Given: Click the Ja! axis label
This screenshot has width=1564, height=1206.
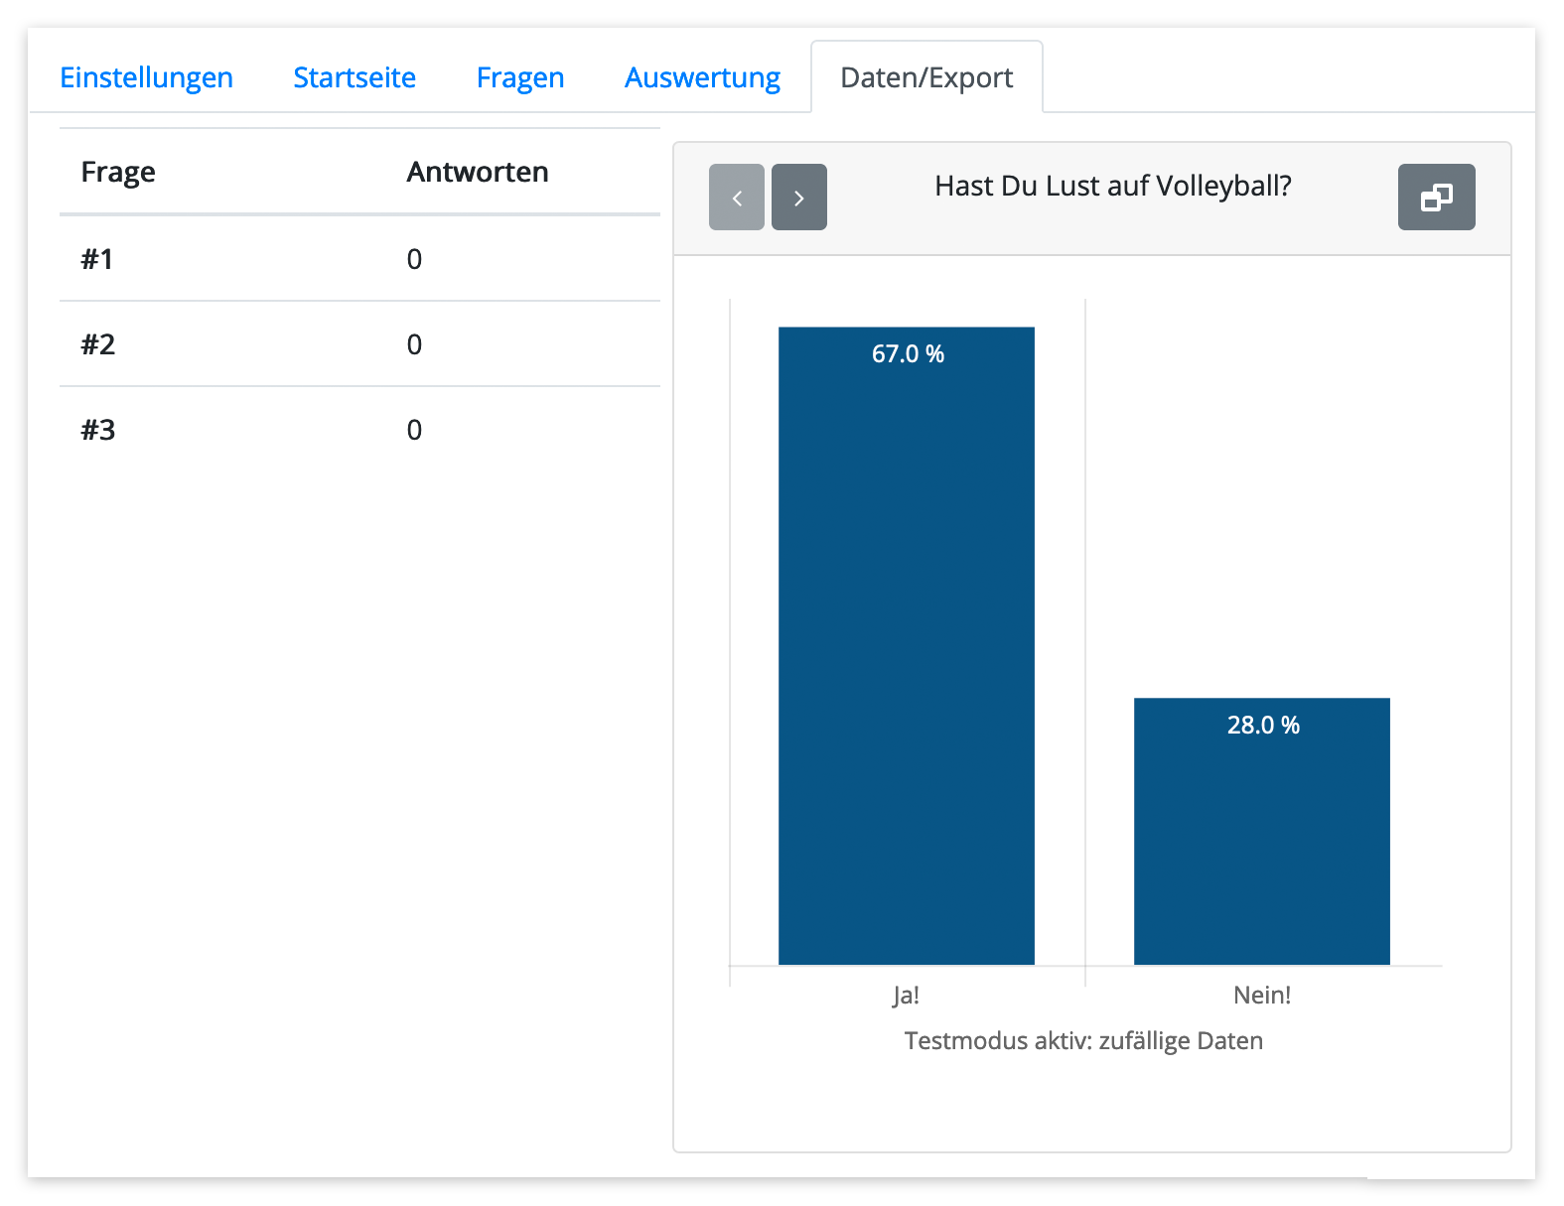Looking at the screenshot, I should pos(906,995).
